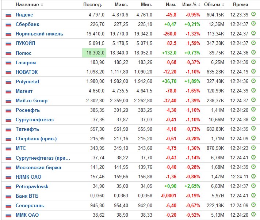
Task: Click the highlighted 18.302,0 price for Полюс
Action: point(94,53)
